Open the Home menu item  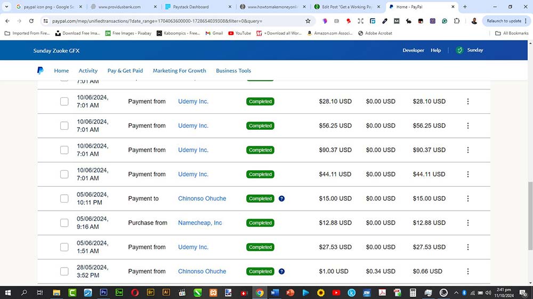tap(61, 71)
